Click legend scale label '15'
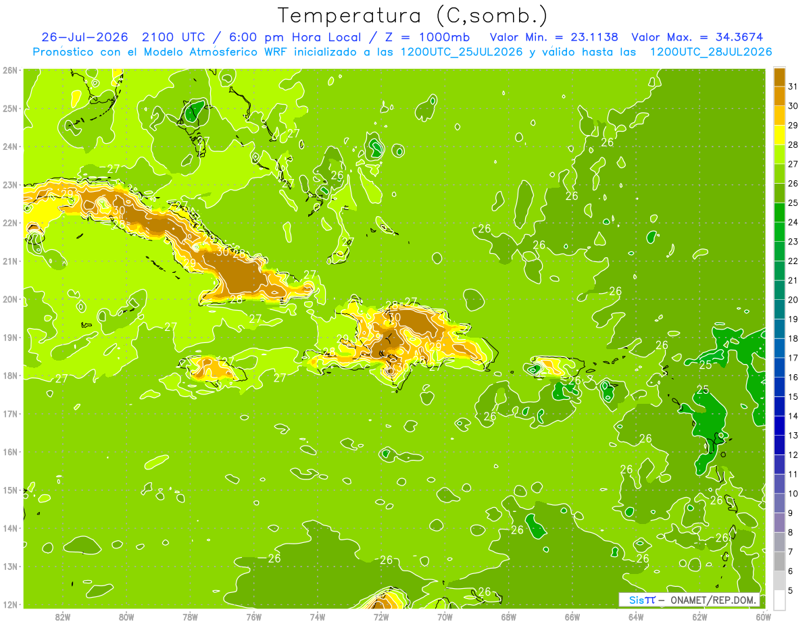 coord(793,396)
